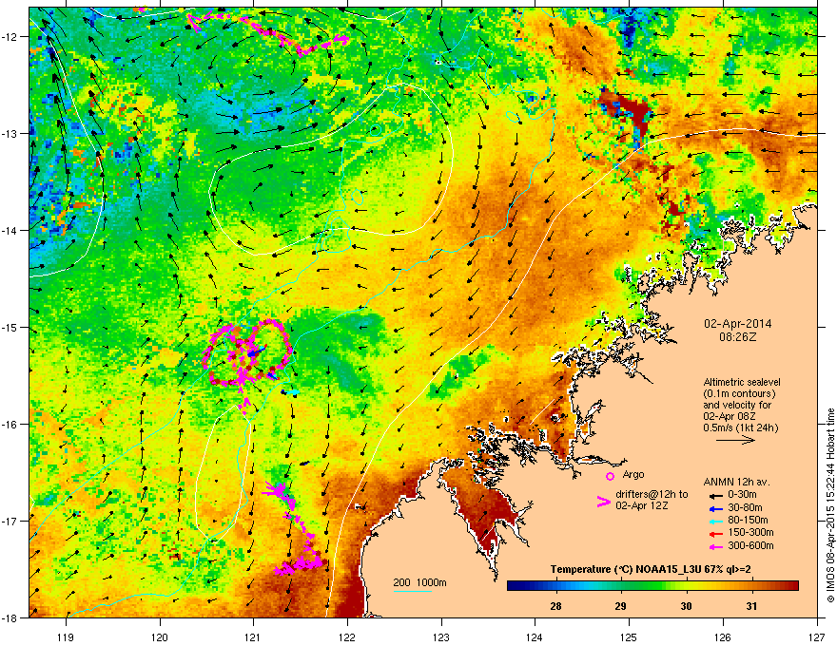837x646 pixels.
Task: Click the magenta Argo circle legend symbol
Action: click(x=610, y=476)
